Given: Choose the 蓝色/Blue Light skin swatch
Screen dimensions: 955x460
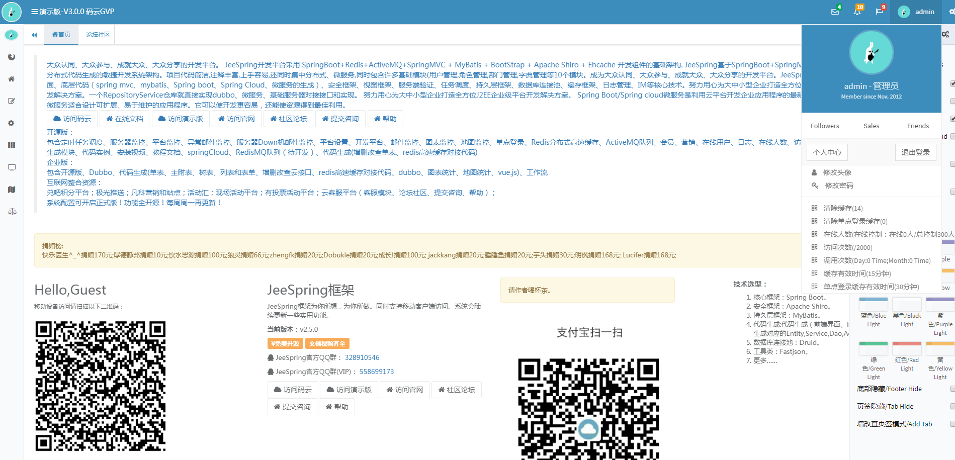Looking at the screenshot, I should tap(874, 304).
